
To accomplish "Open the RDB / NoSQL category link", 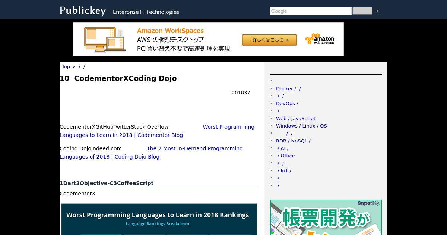I will tap(293, 141).
